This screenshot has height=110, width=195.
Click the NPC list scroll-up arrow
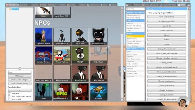point(122,8)
